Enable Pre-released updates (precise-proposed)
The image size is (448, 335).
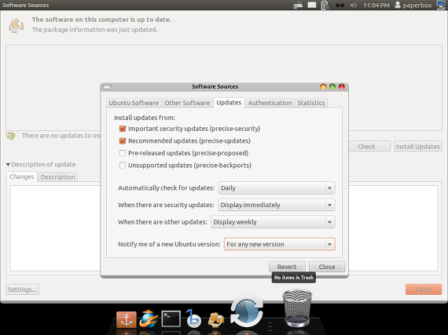point(123,153)
